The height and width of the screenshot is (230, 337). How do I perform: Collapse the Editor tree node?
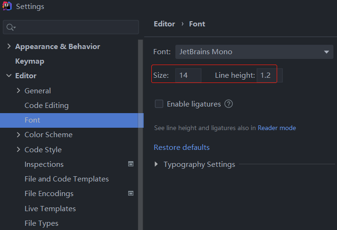(x=9, y=76)
